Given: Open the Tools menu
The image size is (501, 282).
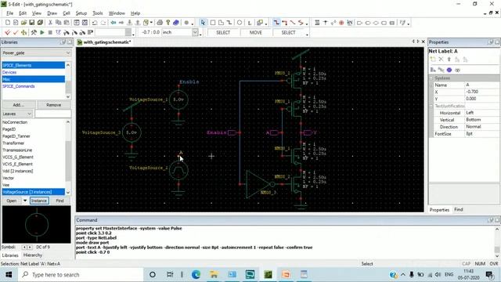Looking at the screenshot, I should 97,13.
